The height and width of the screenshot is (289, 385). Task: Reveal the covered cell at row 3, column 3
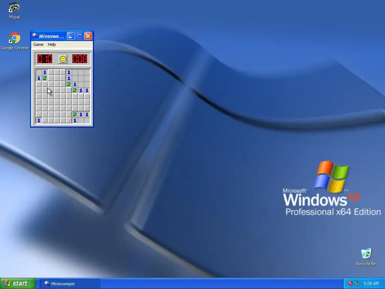[51, 84]
